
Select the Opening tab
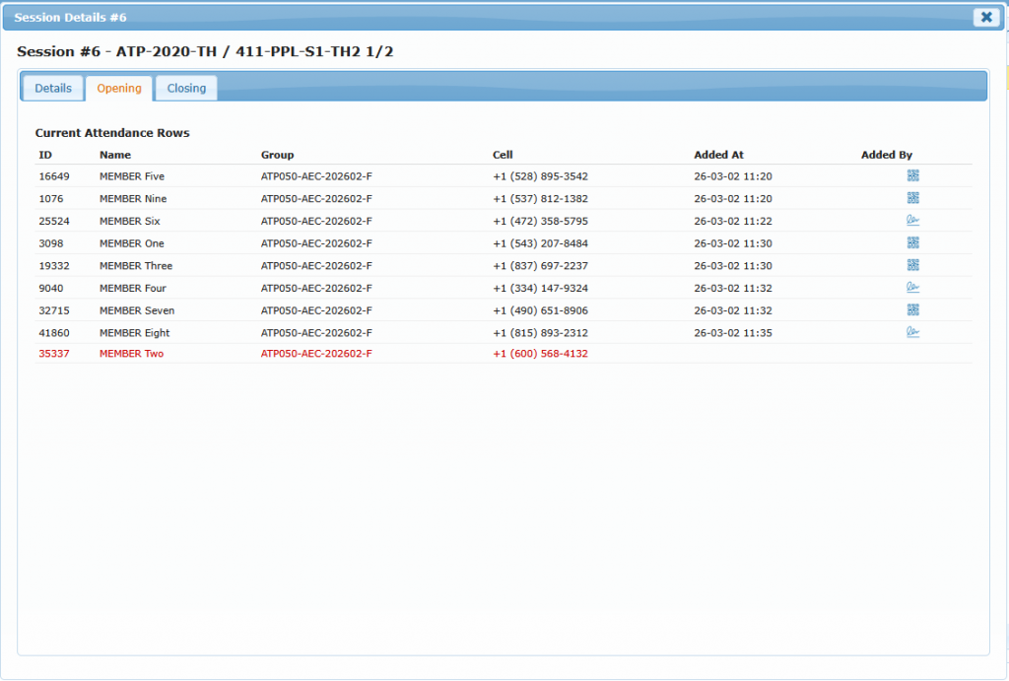[x=119, y=89]
